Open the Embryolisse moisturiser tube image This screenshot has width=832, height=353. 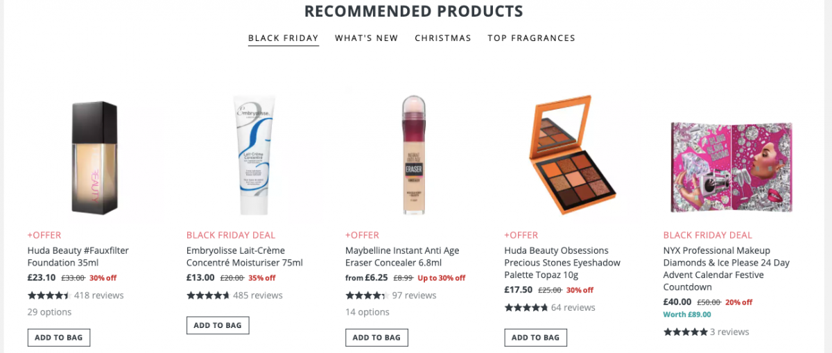click(x=254, y=155)
